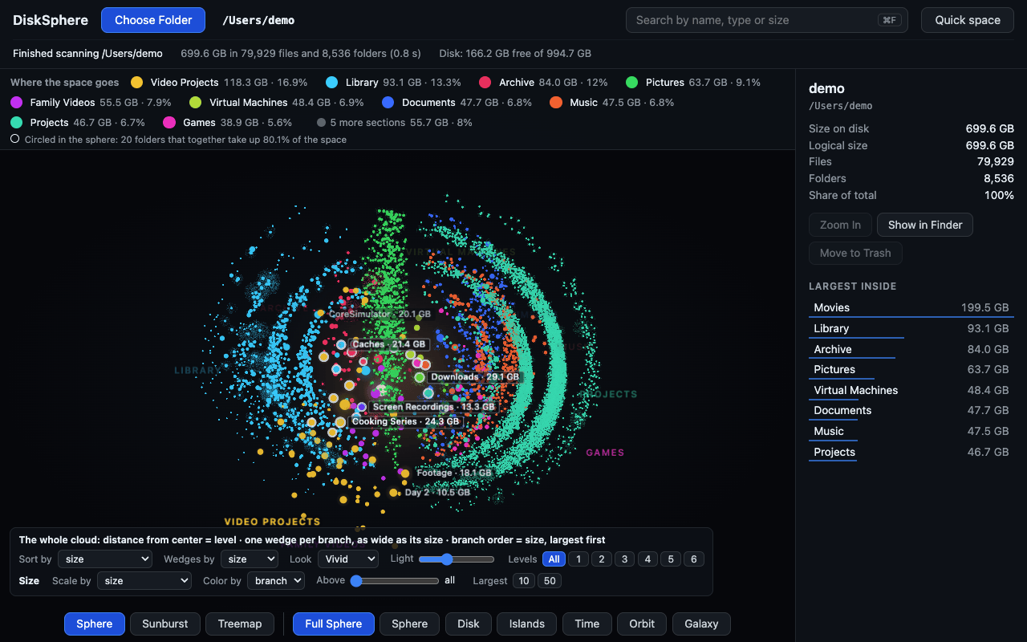Viewport: 1027px width, 642px height.
Task: Select Largest 10 option
Action: click(x=524, y=580)
